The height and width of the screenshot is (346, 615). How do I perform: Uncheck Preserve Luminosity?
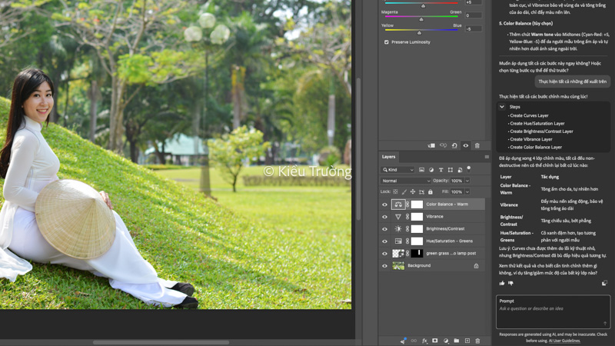click(x=387, y=42)
